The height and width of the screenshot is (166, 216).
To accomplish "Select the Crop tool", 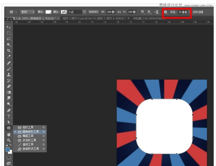I will pyautogui.click(x=9, y=50).
